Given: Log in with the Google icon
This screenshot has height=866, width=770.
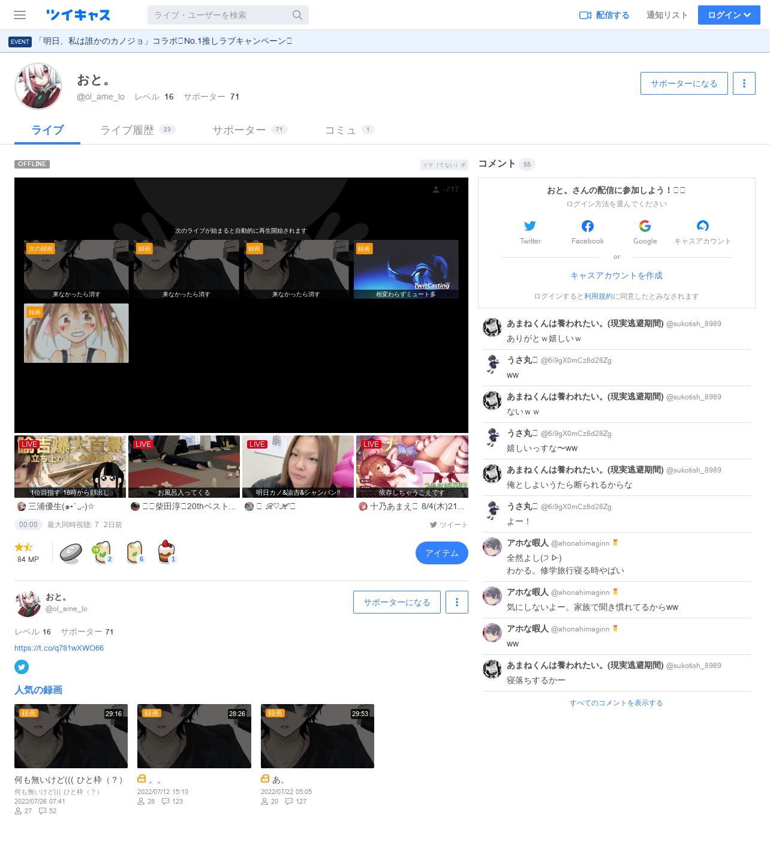Looking at the screenshot, I should coord(645,226).
